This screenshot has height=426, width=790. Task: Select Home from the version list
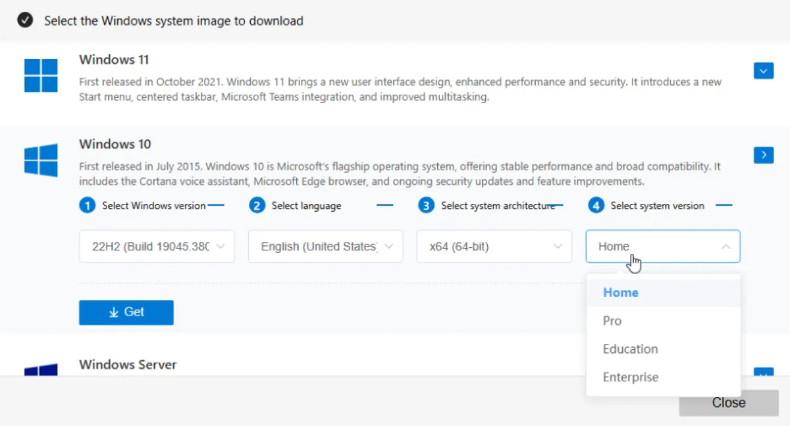[621, 293]
